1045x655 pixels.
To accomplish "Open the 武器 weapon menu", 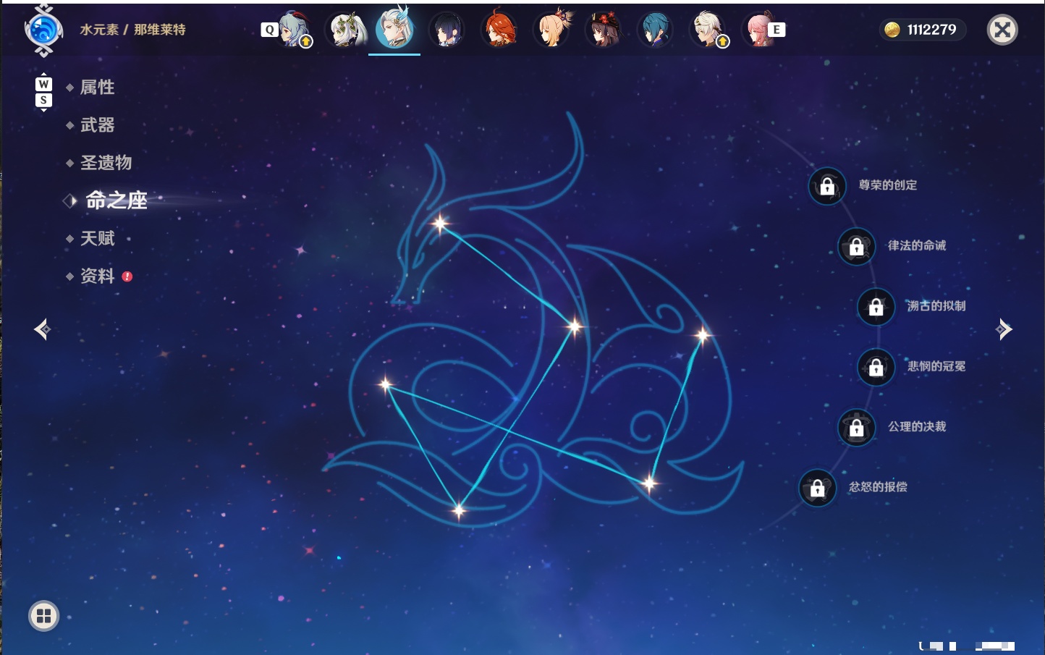I will [x=97, y=125].
